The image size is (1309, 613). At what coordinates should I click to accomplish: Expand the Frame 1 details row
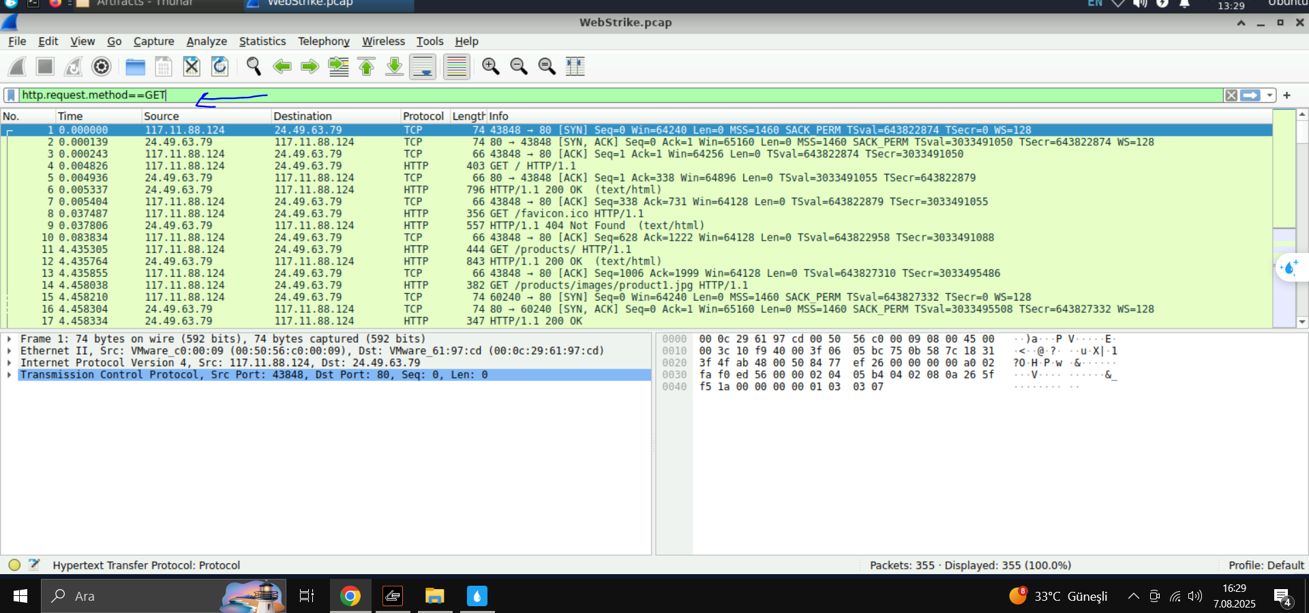click(x=9, y=339)
